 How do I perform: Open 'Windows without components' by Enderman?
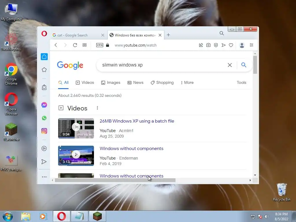pyautogui.click(x=132, y=148)
